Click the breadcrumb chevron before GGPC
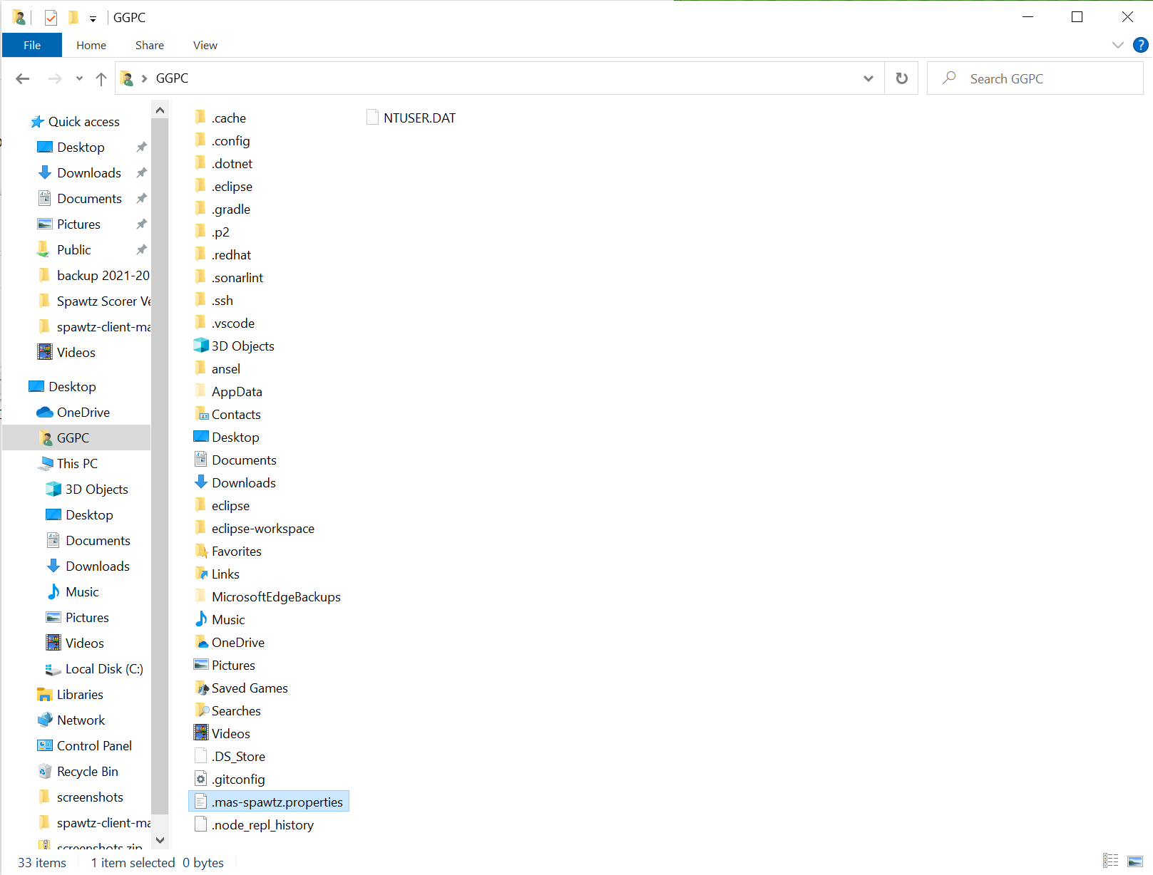Image resolution: width=1153 pixels, height=875 pixels. point(144,78)
